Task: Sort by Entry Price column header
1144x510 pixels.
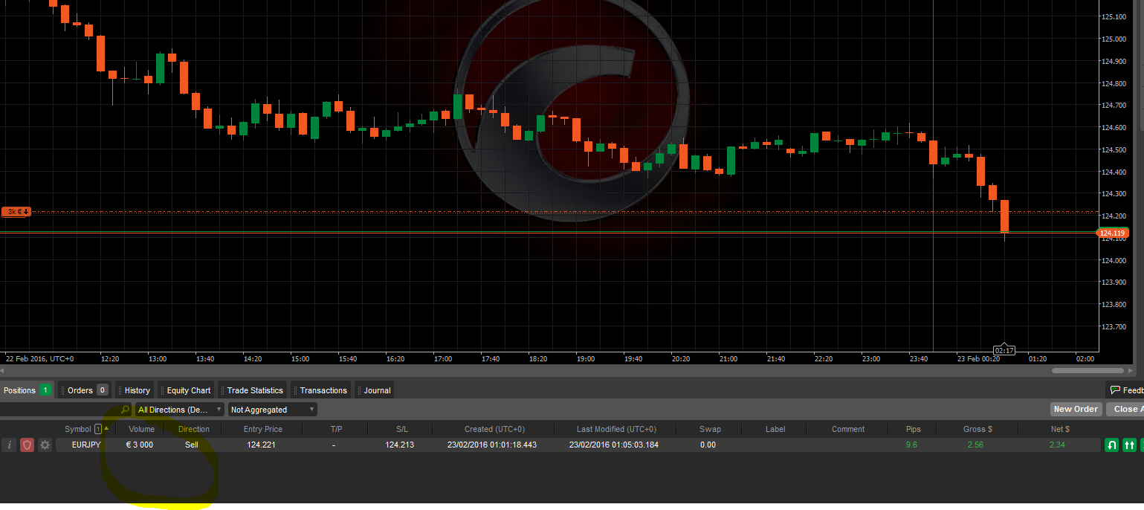Action: [x=263, y=429]
